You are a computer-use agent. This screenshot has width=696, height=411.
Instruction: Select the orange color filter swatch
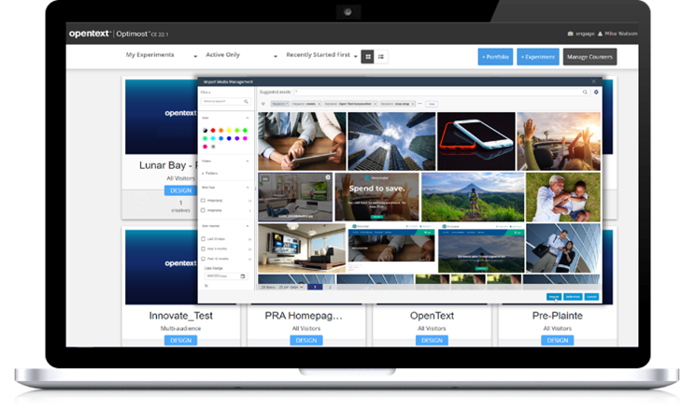[221, 131]
